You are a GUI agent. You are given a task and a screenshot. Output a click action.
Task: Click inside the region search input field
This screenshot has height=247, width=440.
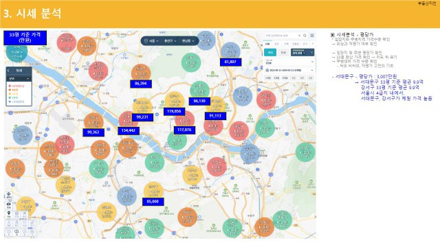point(281,36)
